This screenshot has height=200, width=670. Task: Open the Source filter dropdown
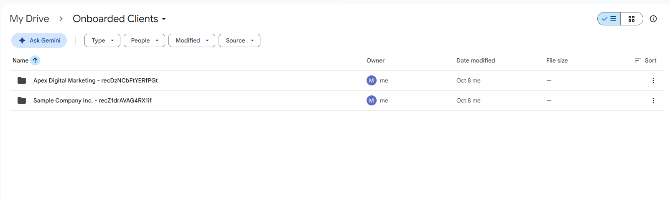pyautogui.click(x=239, y=40)
